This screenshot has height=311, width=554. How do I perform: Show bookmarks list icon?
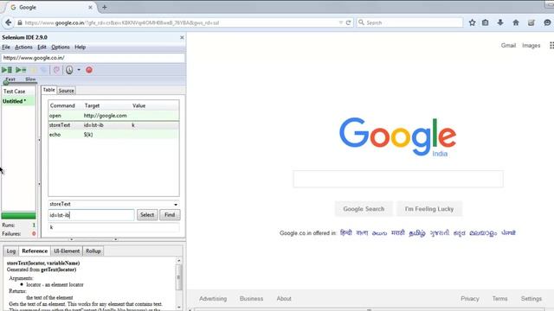click(x=485, y=22)
